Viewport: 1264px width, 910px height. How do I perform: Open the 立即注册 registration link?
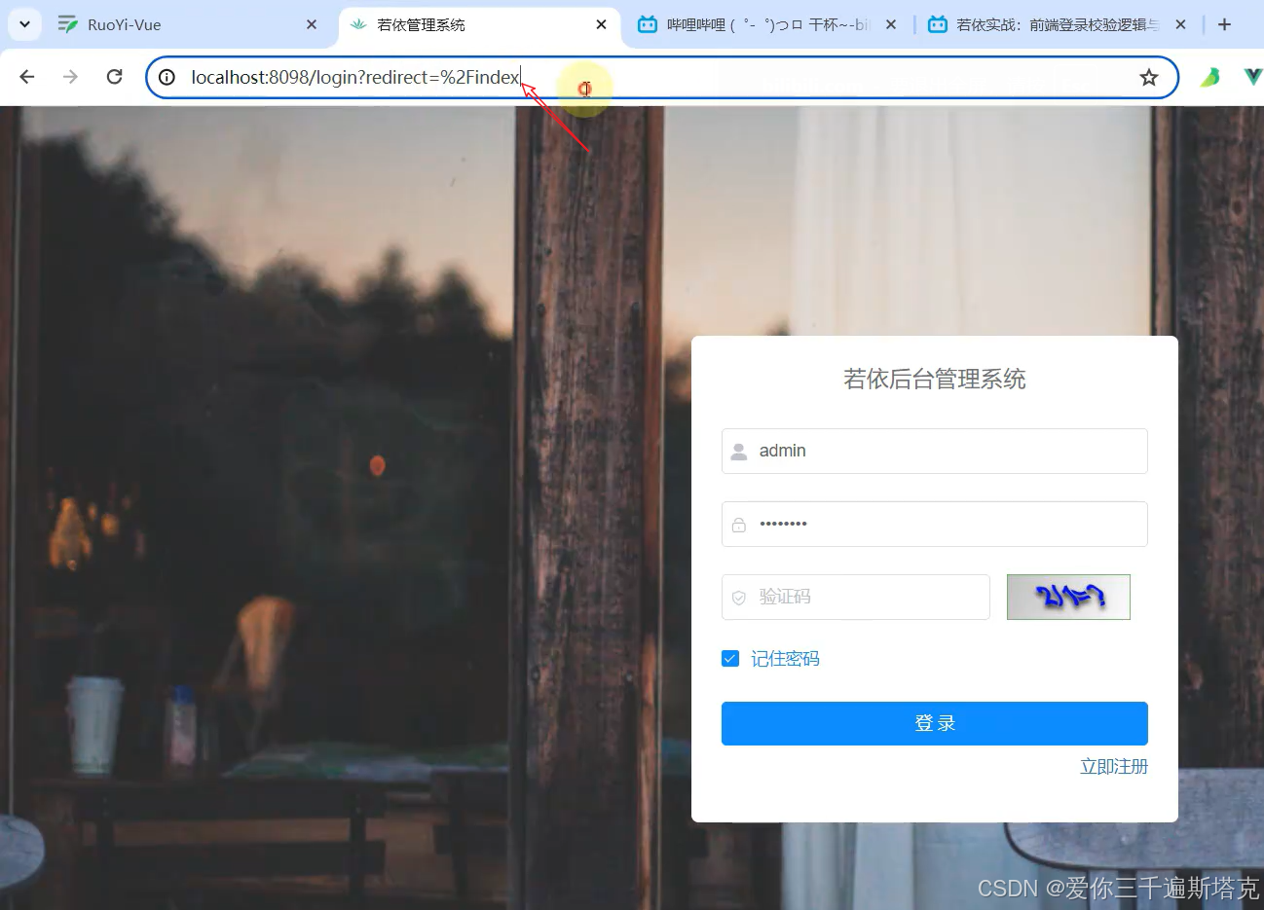pos(1113,766)
